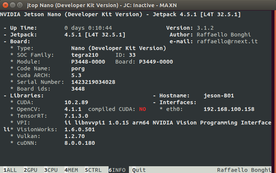The height and width of the screenshot is (173, 276).
Task: Click the Code Name value porg
Action: (x=78, y=68)
